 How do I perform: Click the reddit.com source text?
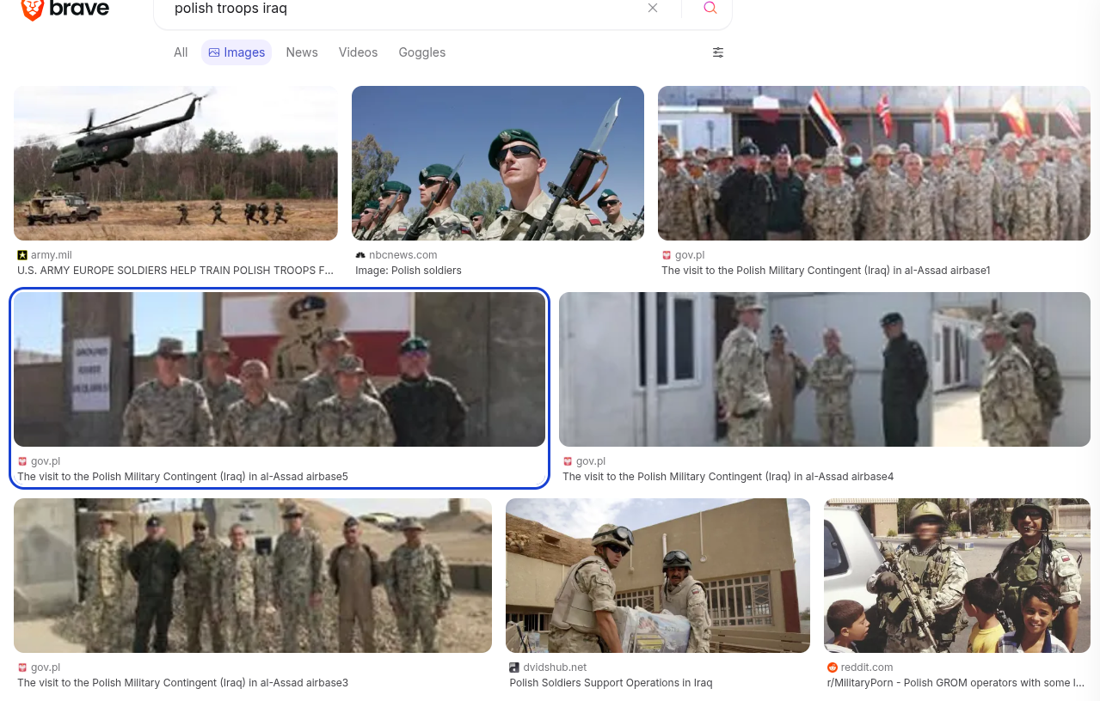[x=867, y=667]
